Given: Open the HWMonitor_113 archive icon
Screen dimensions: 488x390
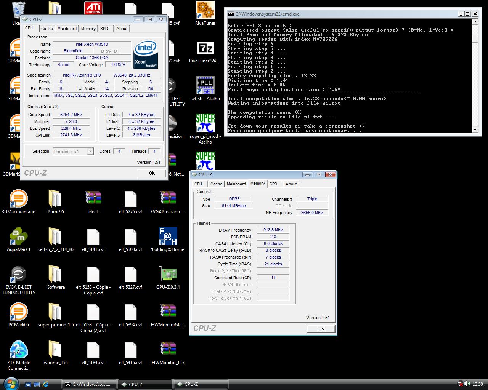Looking at the screenshot, I should [168, 353].
